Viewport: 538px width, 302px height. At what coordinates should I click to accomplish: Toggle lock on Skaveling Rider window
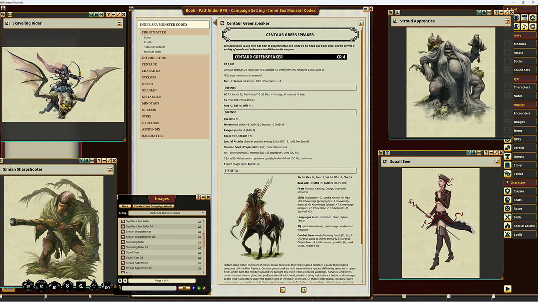point(96,14)
